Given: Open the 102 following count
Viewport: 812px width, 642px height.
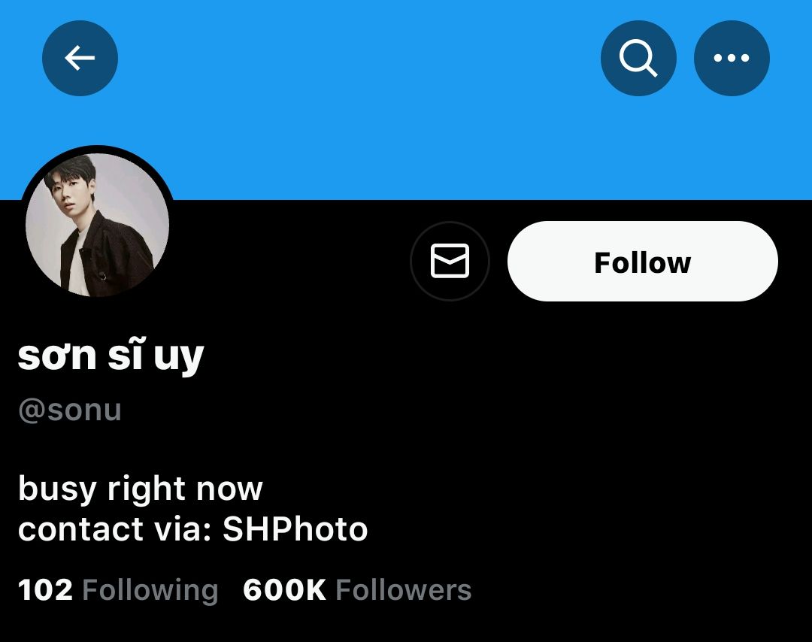Looking at the screenshot, I should coord(45,590).
